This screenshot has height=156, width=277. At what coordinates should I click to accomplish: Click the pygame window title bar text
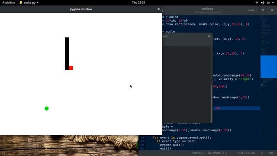click(x=81, y=9)
